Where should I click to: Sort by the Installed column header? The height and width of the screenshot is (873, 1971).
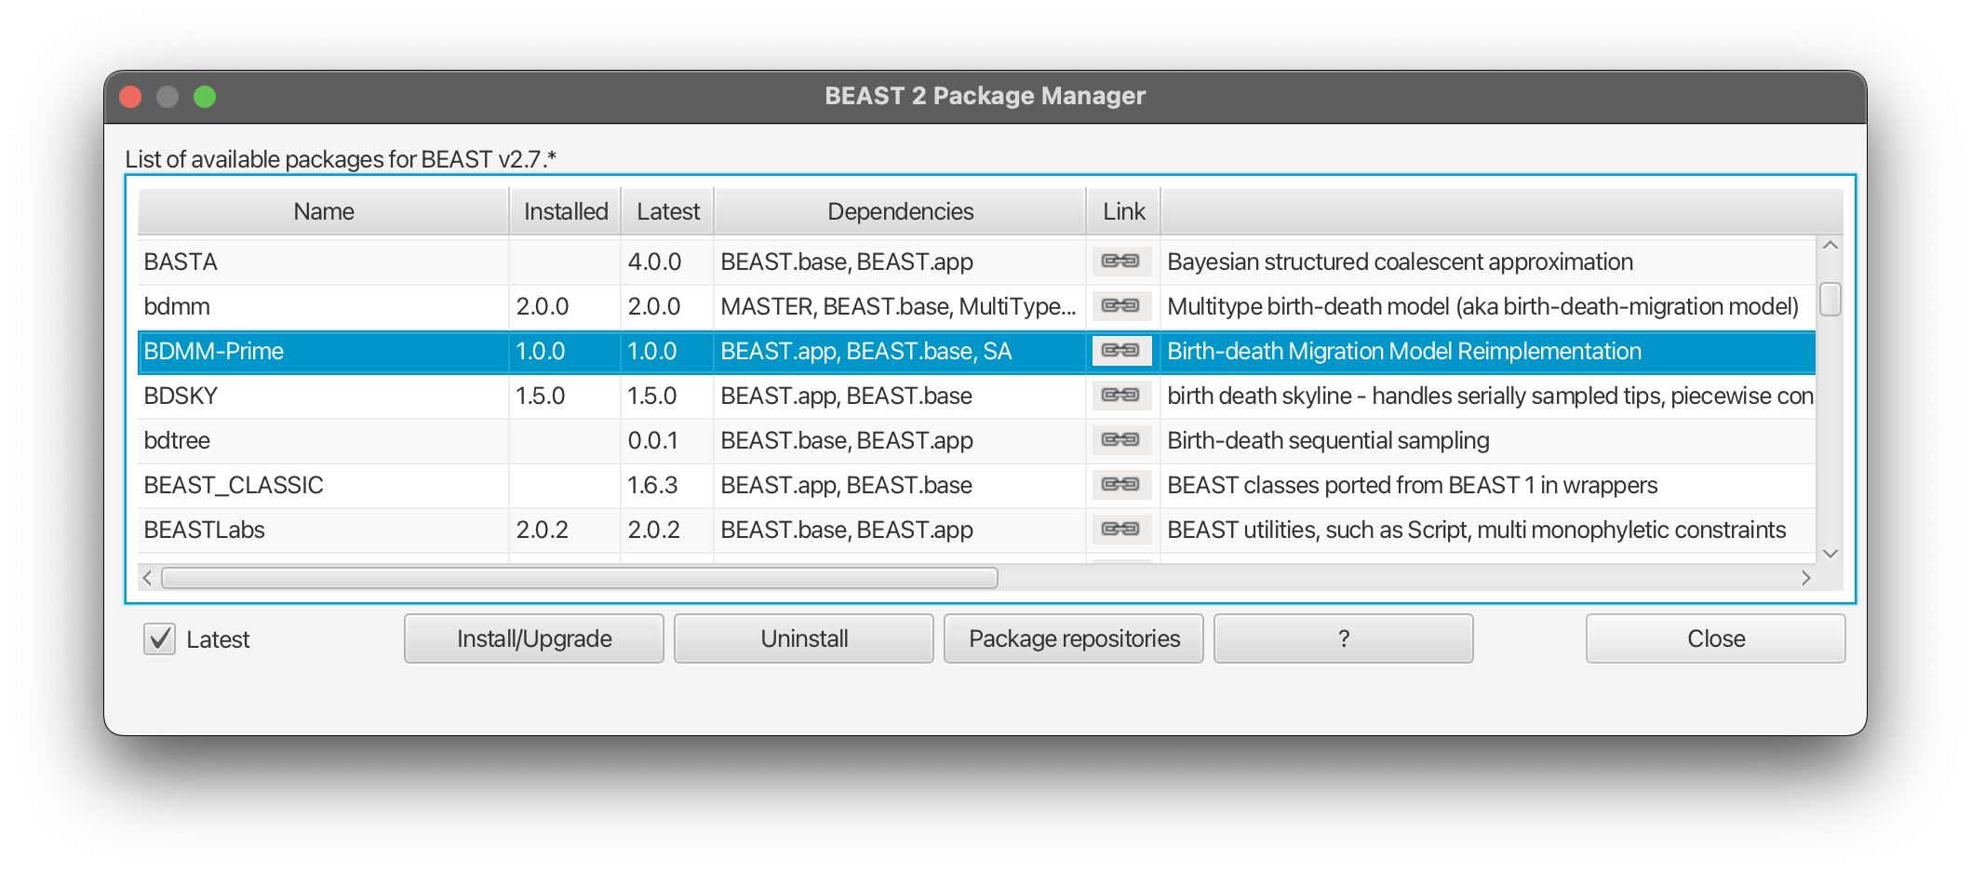[566, 211]
